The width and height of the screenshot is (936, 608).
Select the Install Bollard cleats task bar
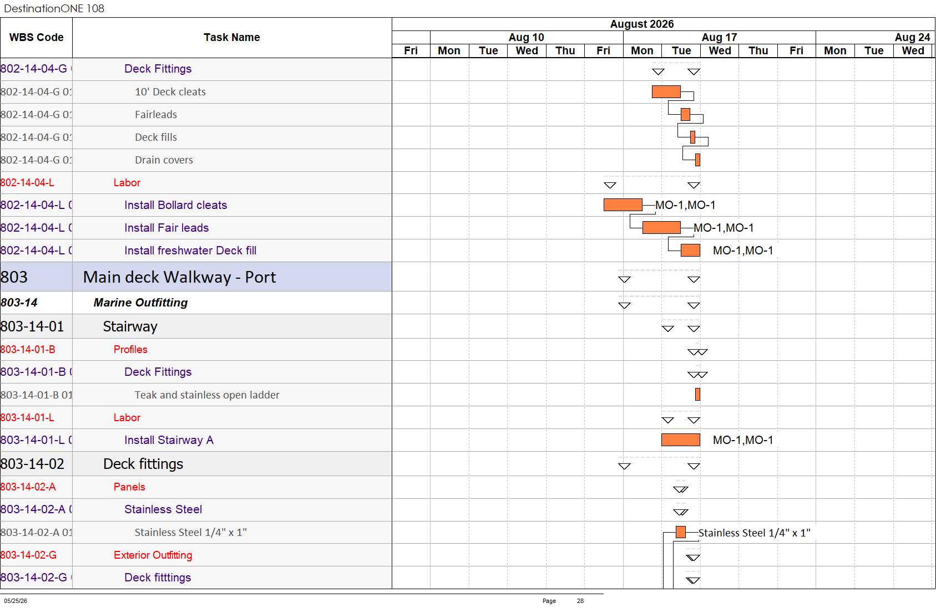click(623, 205)
